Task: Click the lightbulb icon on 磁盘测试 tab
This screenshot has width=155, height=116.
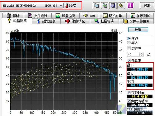Action: point(9,20)
